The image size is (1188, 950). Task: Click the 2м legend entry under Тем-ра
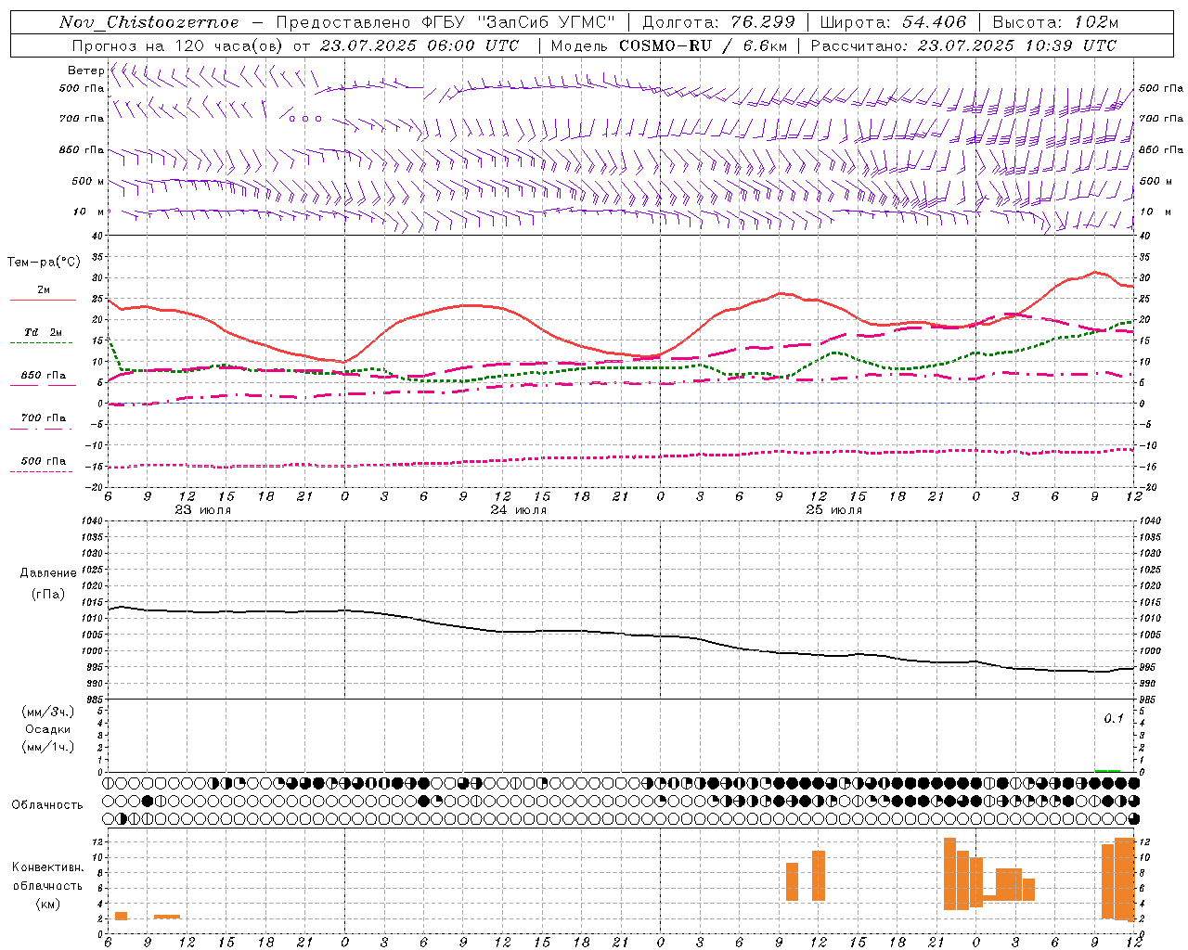[44, 289]
